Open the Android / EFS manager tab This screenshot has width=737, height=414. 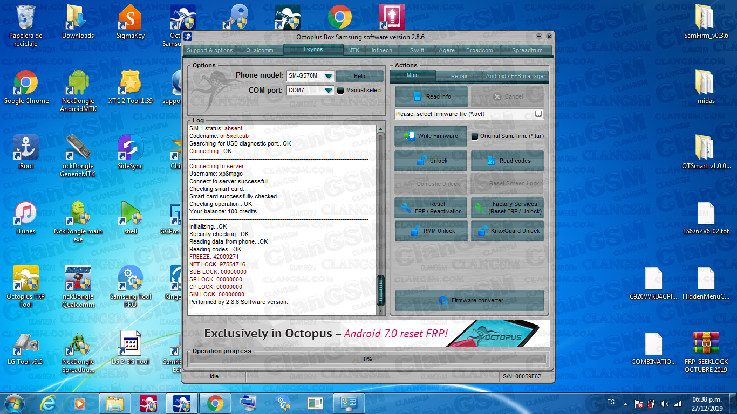coord(515,76)
